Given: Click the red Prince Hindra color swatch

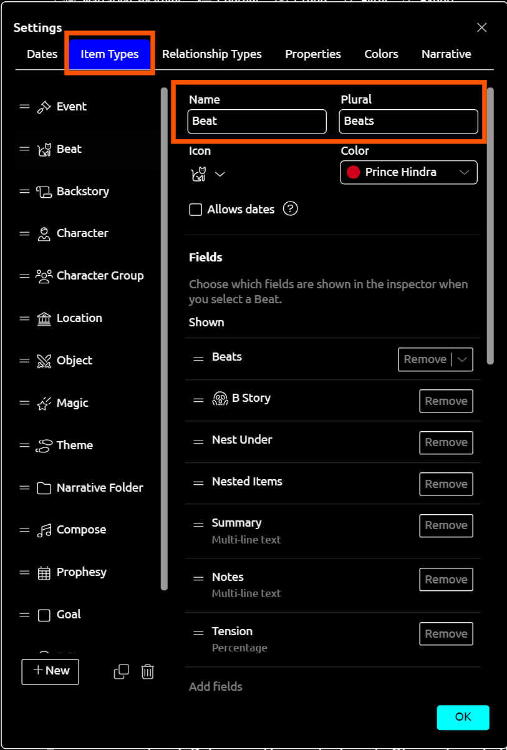Looking at the screenshot, I should (x=354, y=172).
